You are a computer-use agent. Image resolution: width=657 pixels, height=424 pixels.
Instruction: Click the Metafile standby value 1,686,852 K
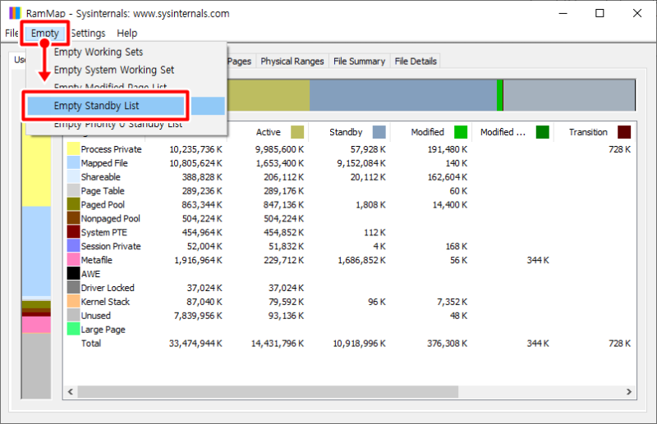click(361, 260)
